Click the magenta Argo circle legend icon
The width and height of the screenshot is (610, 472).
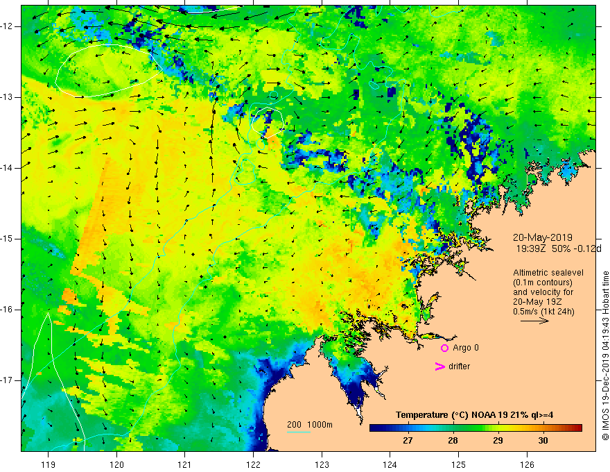(444, 348)
